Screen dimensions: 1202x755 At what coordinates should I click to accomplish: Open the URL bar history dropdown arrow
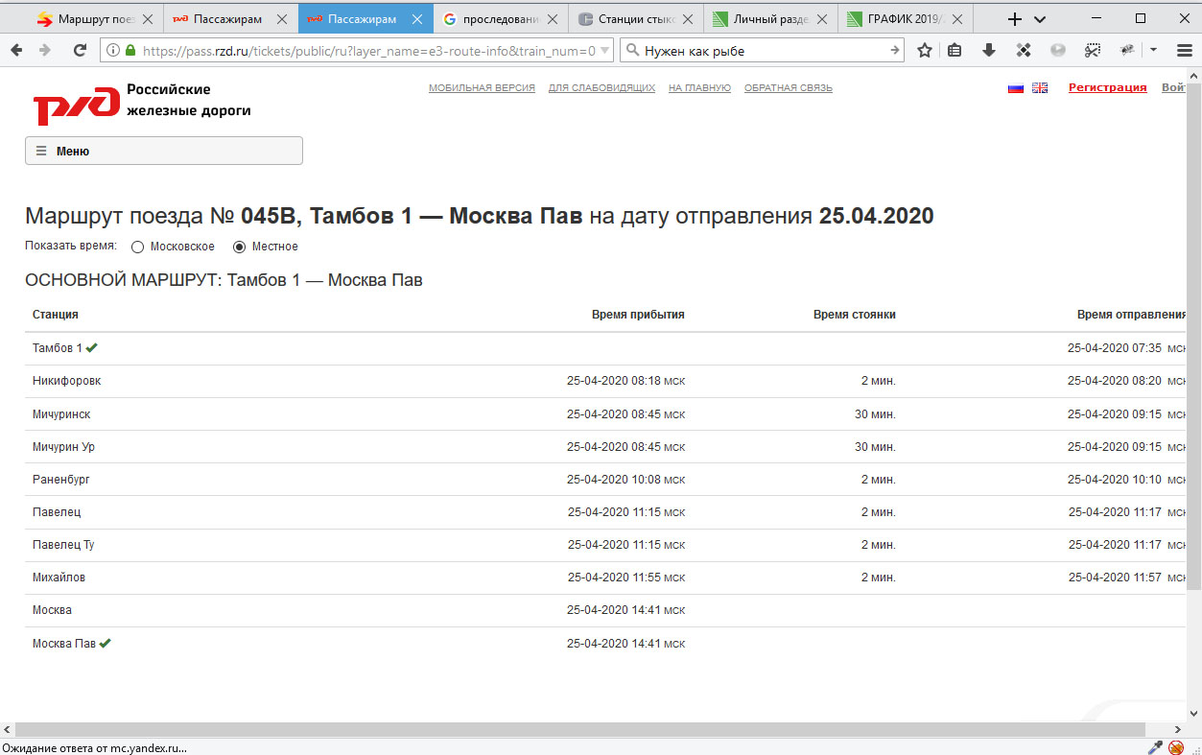coord(604,51)
